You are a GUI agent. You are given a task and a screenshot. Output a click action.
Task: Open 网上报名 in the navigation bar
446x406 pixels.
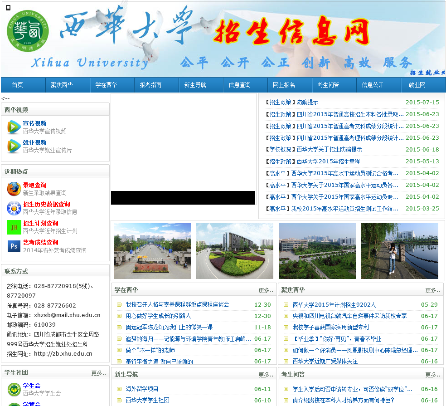tap(284, 85)
